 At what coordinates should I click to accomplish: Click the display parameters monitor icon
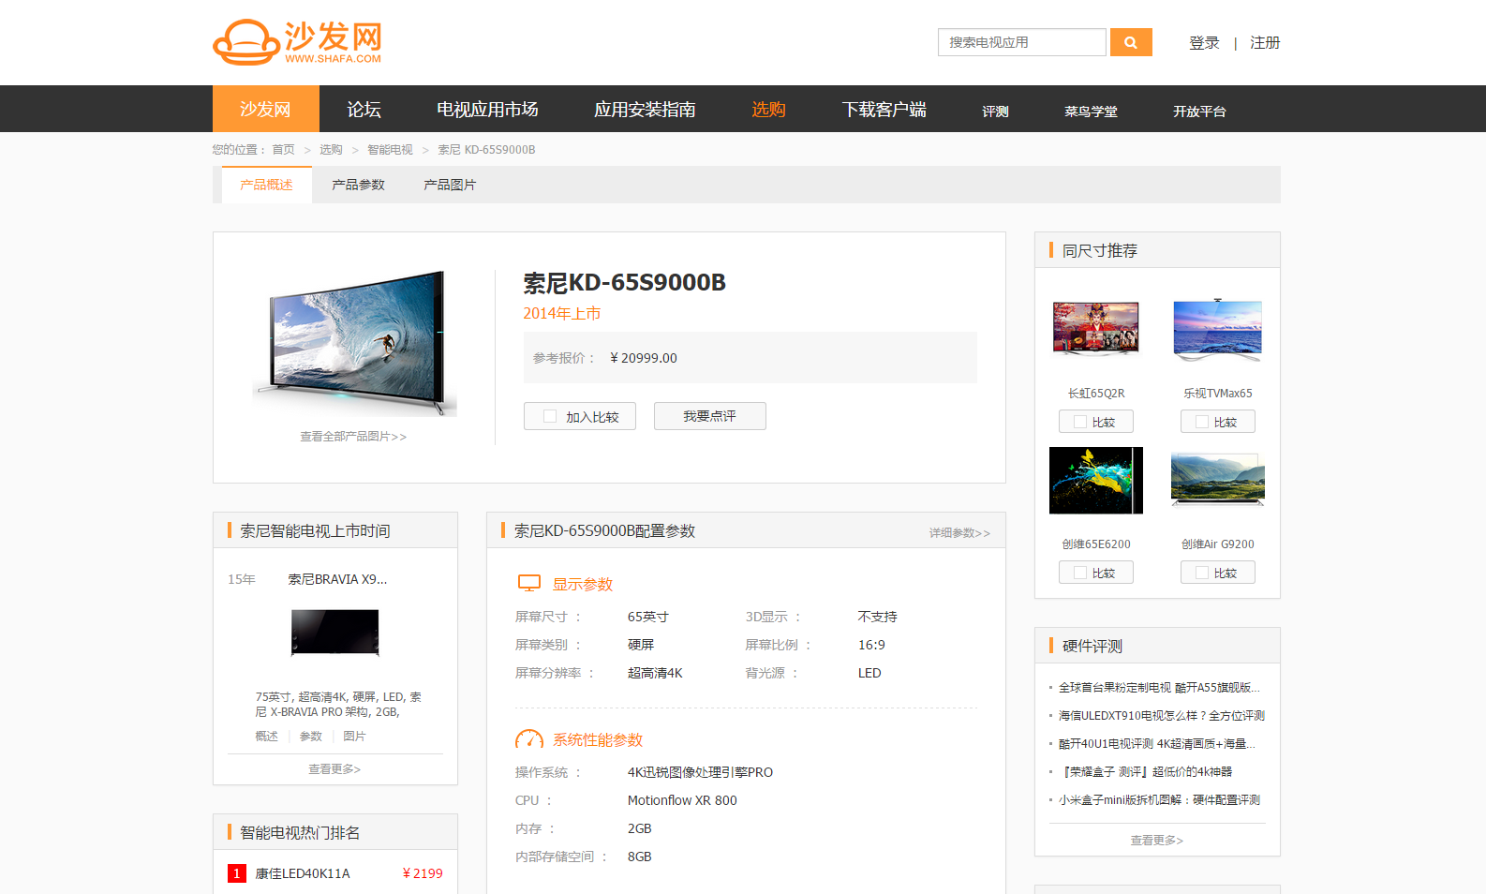pos(529,584)
